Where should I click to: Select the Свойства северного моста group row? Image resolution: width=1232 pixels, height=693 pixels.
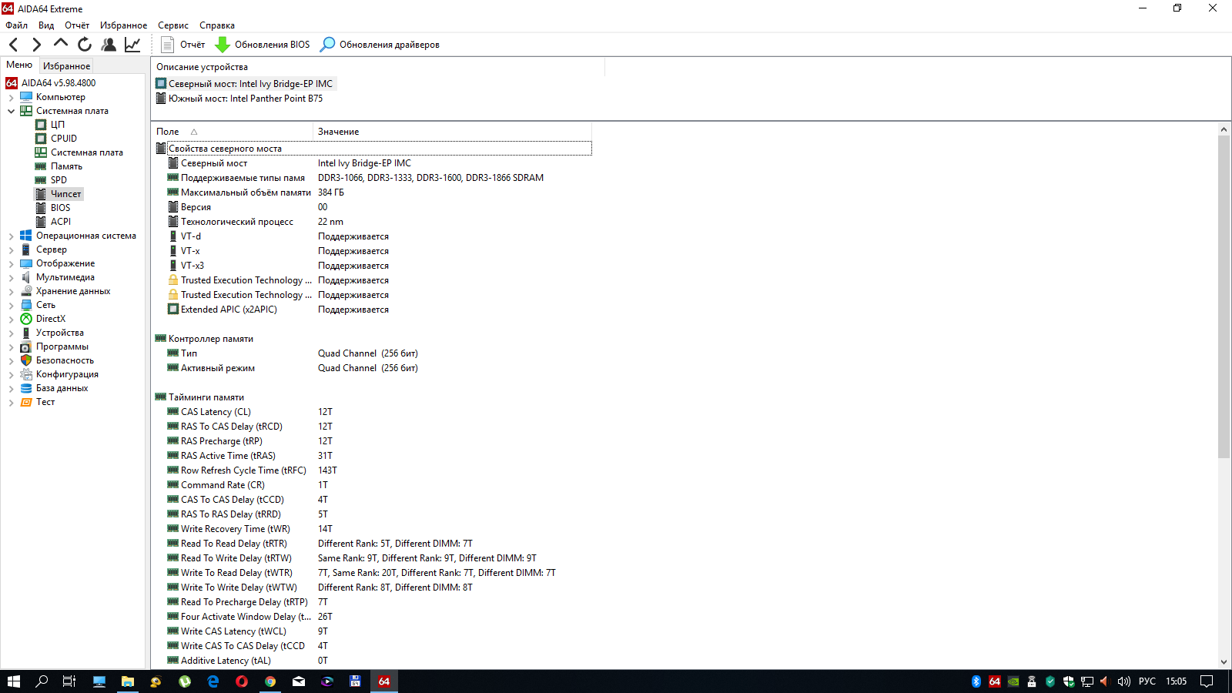373,149
